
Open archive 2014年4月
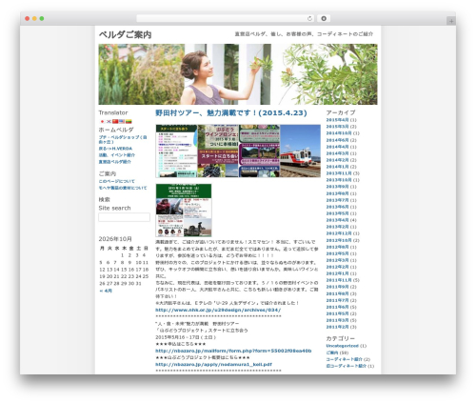tap(337, 147)
